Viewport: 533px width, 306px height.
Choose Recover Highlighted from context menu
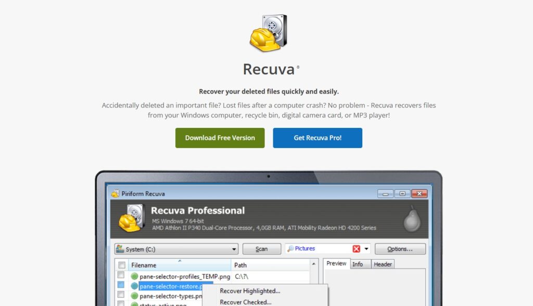pos(250,291)
